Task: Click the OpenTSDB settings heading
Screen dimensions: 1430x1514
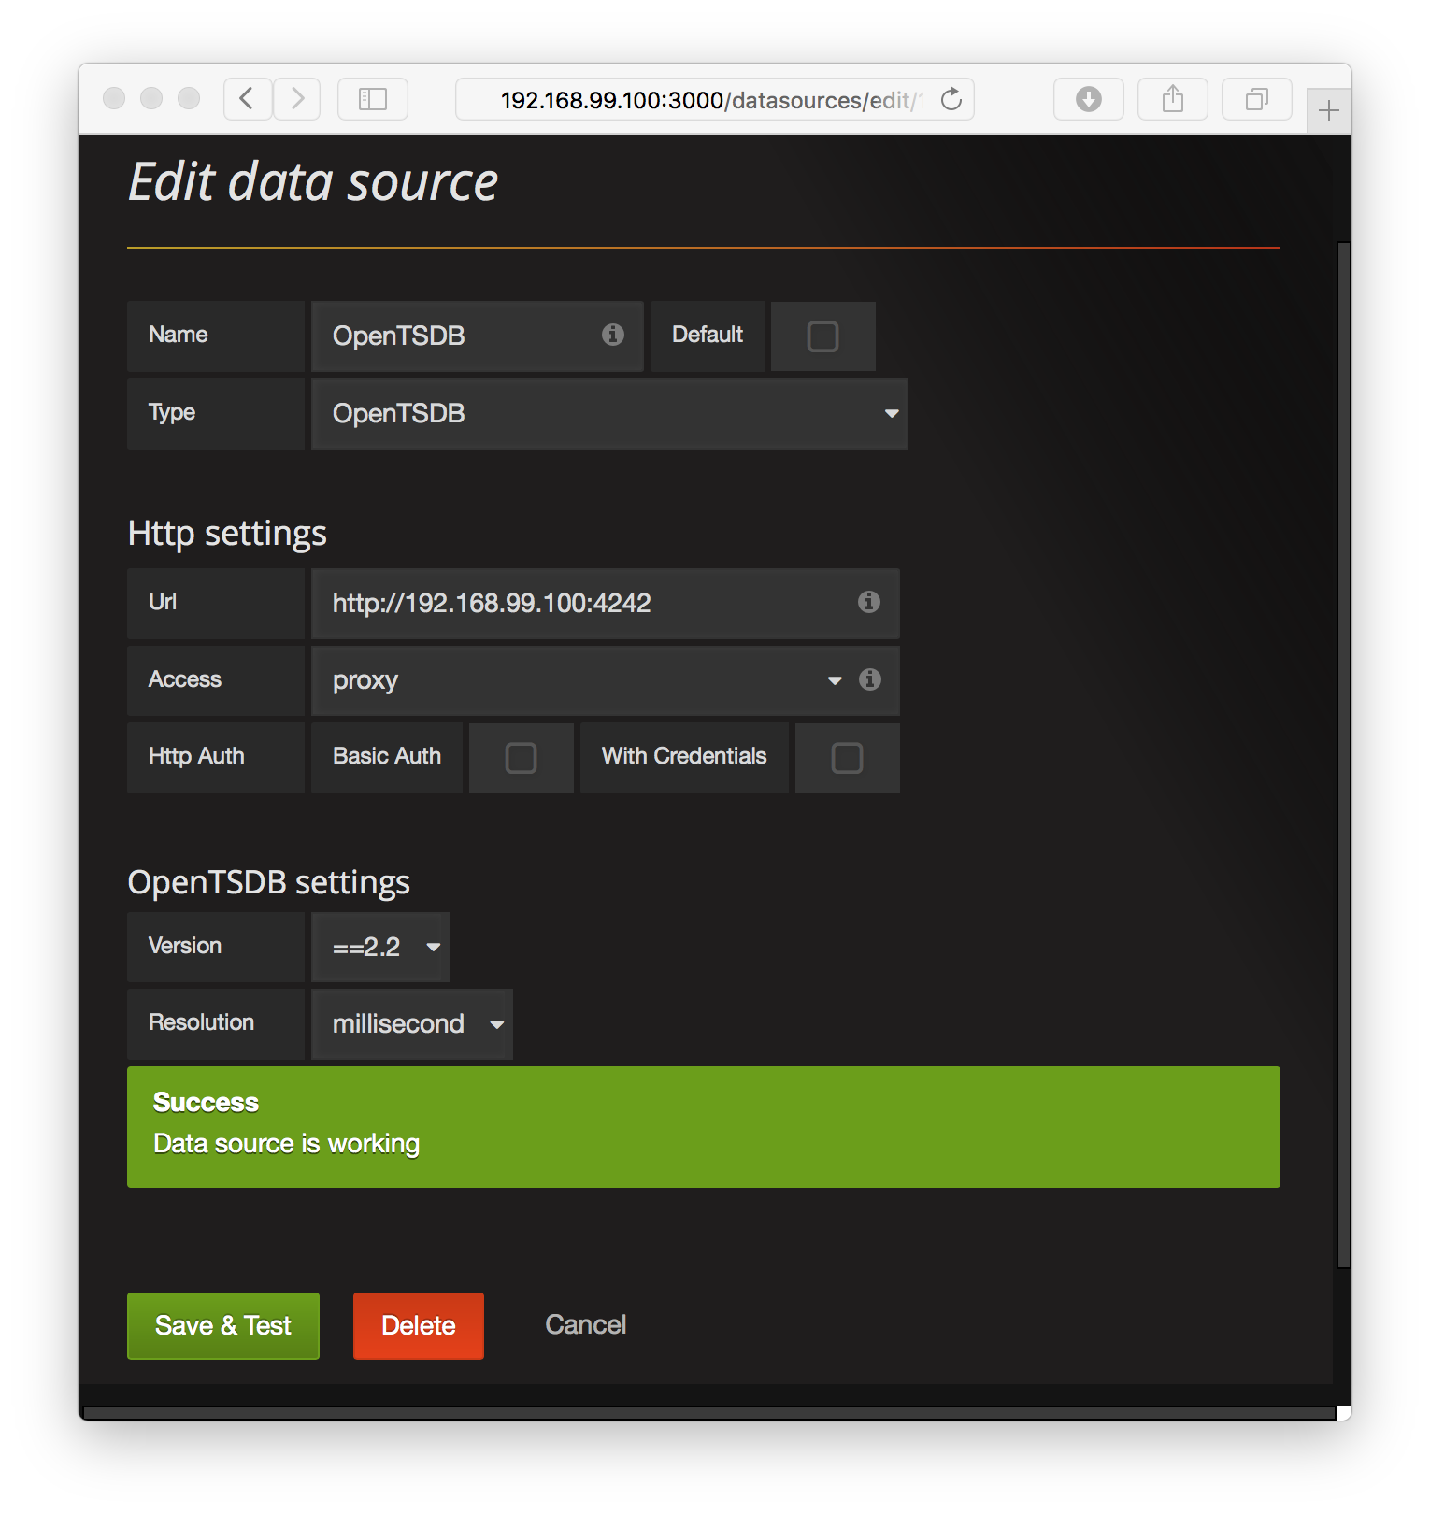Action: (x=269, y=882)
